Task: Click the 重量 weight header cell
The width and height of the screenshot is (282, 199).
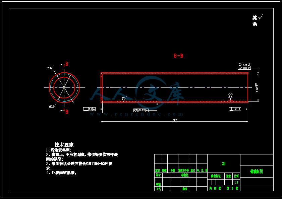Action: [228, 176]
